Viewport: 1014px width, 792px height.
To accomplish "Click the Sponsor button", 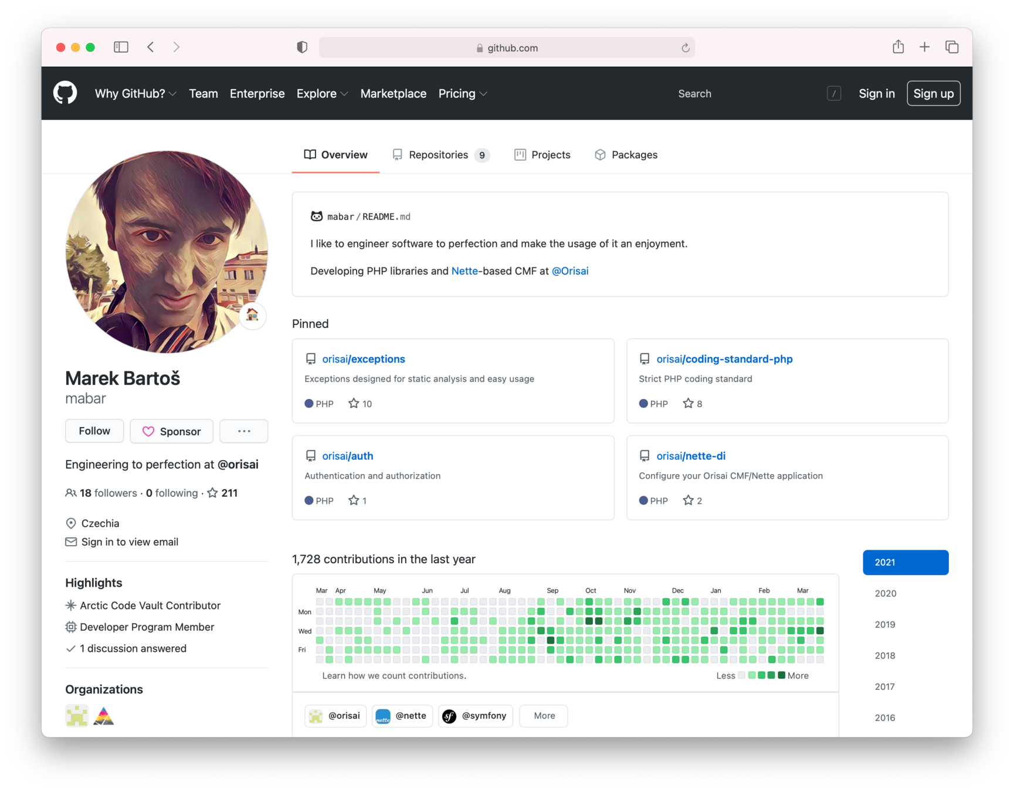I will coord(172,431).
